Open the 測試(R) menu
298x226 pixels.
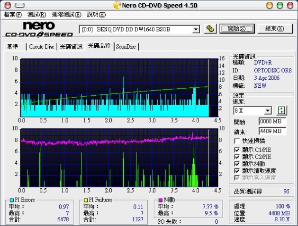(36, 15)
